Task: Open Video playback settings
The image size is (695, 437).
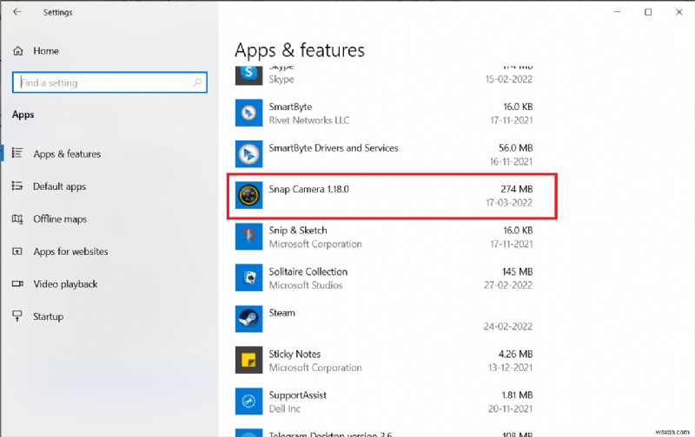Action: point(64,284)
